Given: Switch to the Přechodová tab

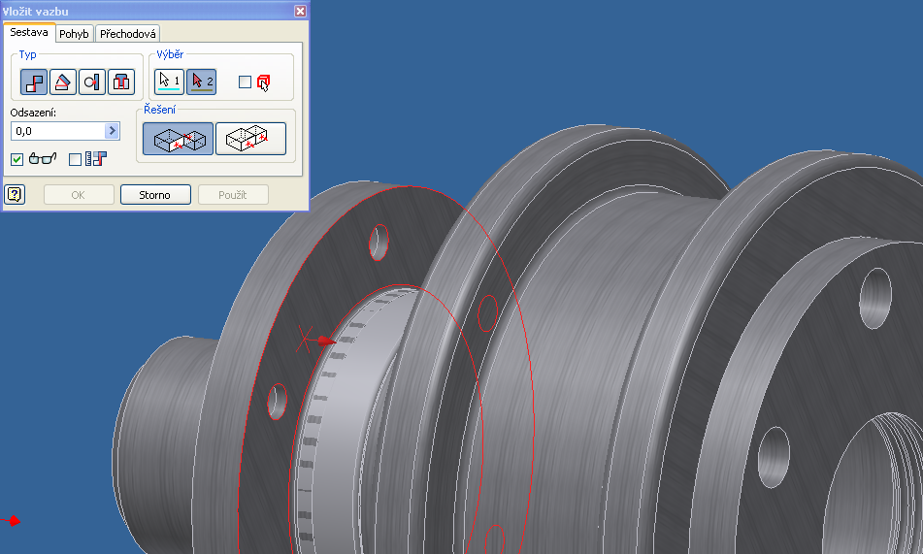Looking at the screenshot, I should pos(128,34).
